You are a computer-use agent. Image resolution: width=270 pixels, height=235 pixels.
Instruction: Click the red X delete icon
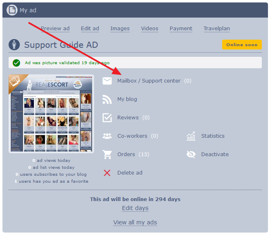pyautogui.click(x=107, y=173)
